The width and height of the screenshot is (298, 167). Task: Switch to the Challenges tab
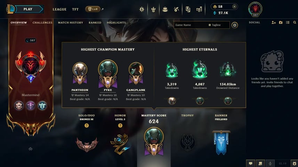click(42, 23)
